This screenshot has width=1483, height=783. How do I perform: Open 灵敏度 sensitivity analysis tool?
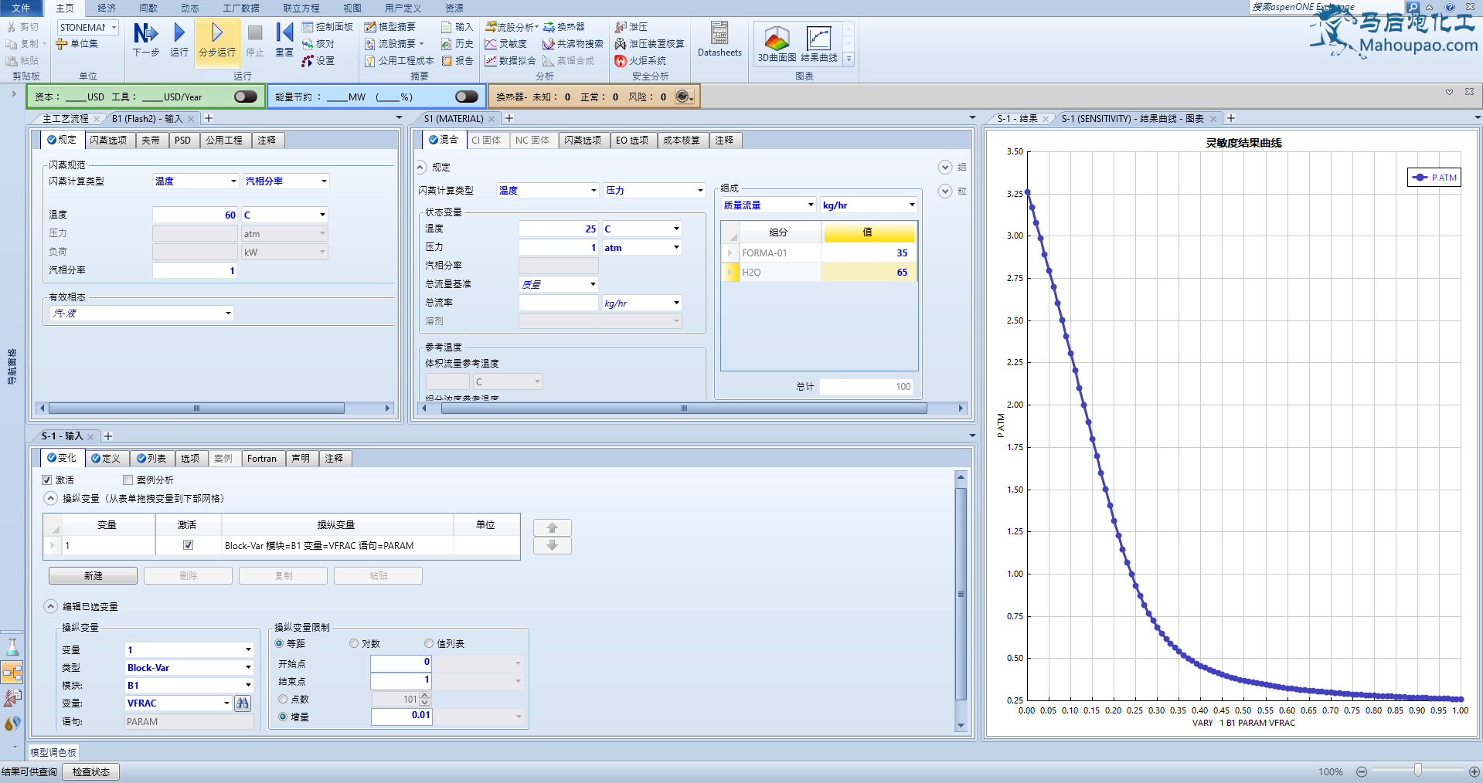[x=505, y=44]
